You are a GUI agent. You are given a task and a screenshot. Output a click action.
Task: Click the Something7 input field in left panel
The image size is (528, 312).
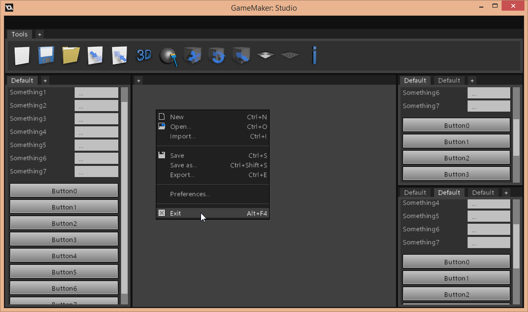[x=96, y=171]
